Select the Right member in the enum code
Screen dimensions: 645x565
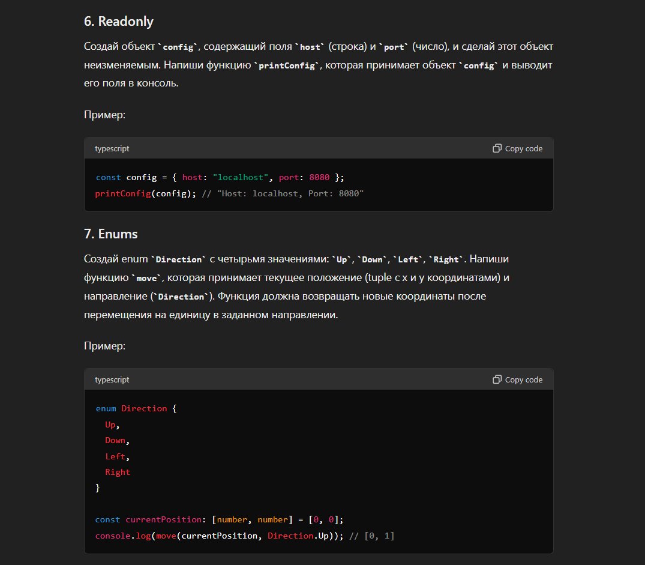pos(118,472)
